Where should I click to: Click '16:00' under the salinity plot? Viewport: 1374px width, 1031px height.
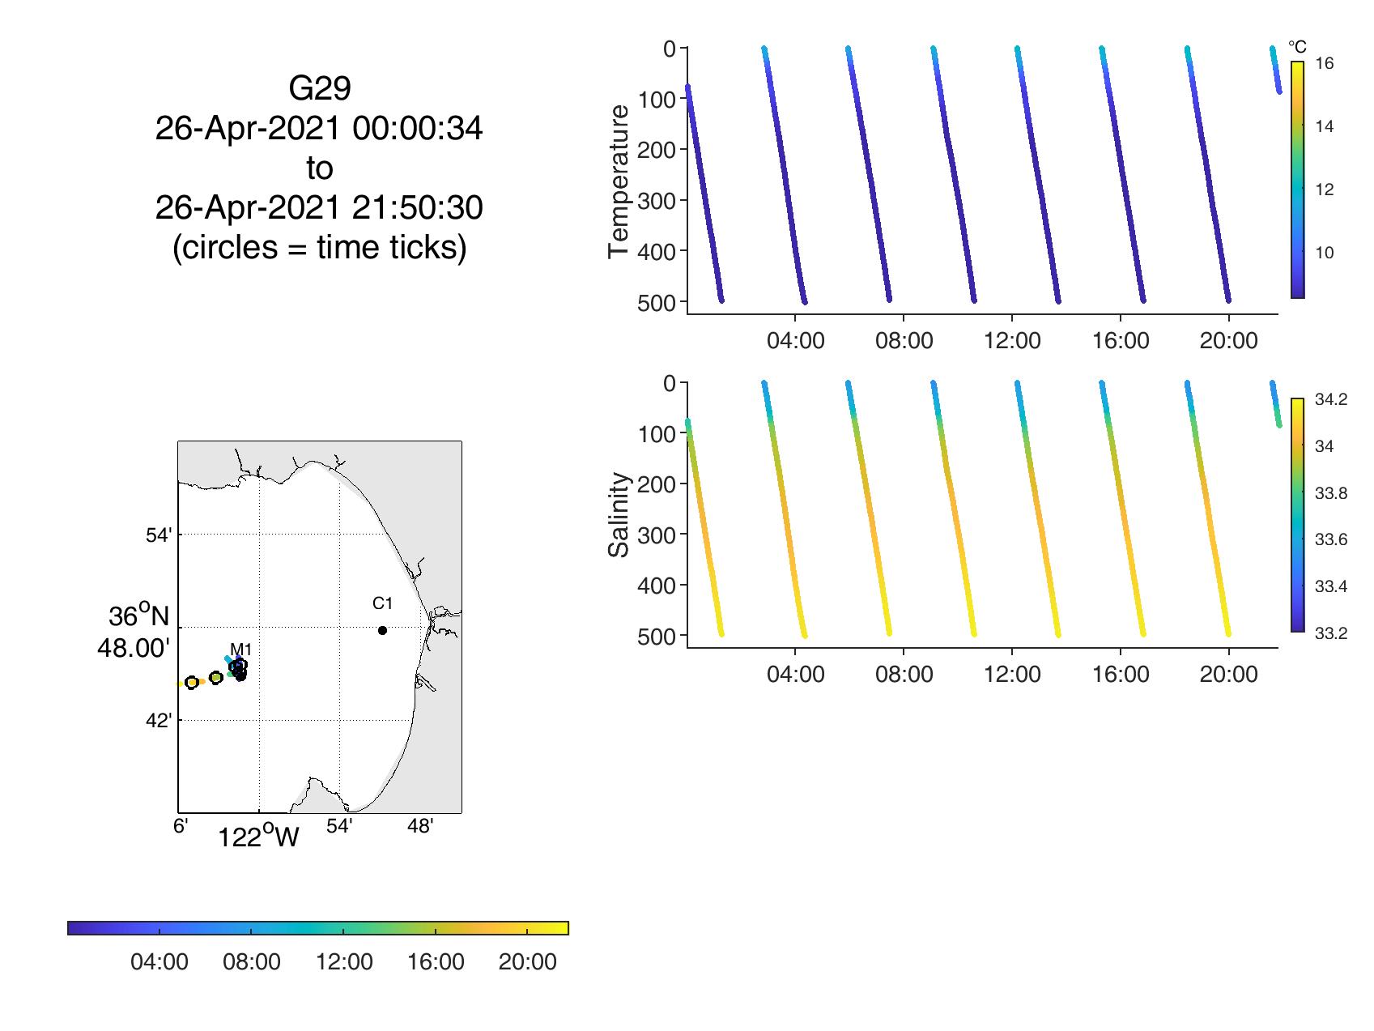pos(1121,675)
